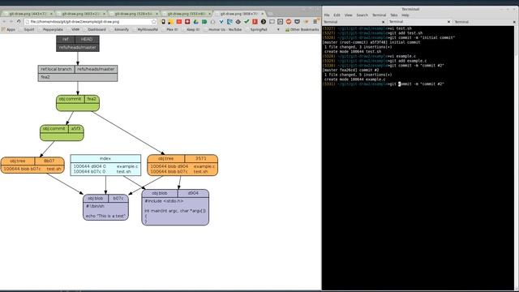This screenshot has height=292, width=519.
Task: Click the green checkmark extension icon
Action: (247, 22)
